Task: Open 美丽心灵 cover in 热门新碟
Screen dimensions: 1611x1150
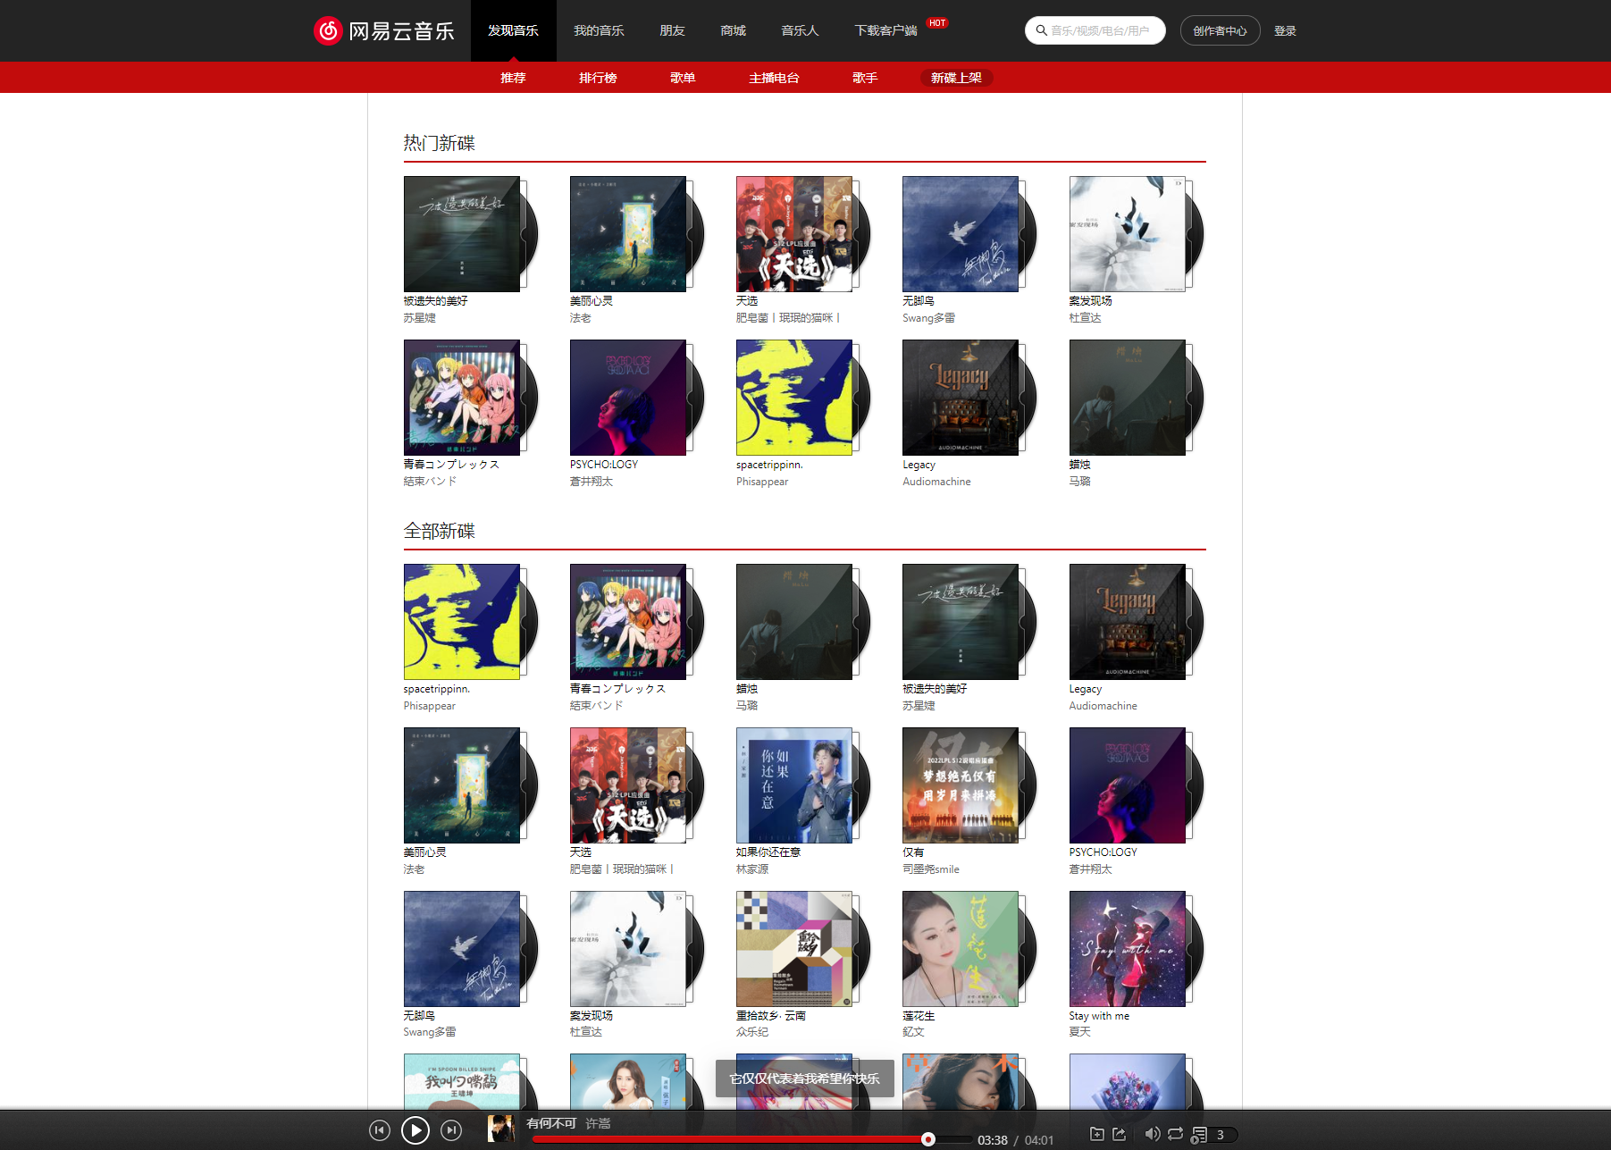Action: (627, 234)
